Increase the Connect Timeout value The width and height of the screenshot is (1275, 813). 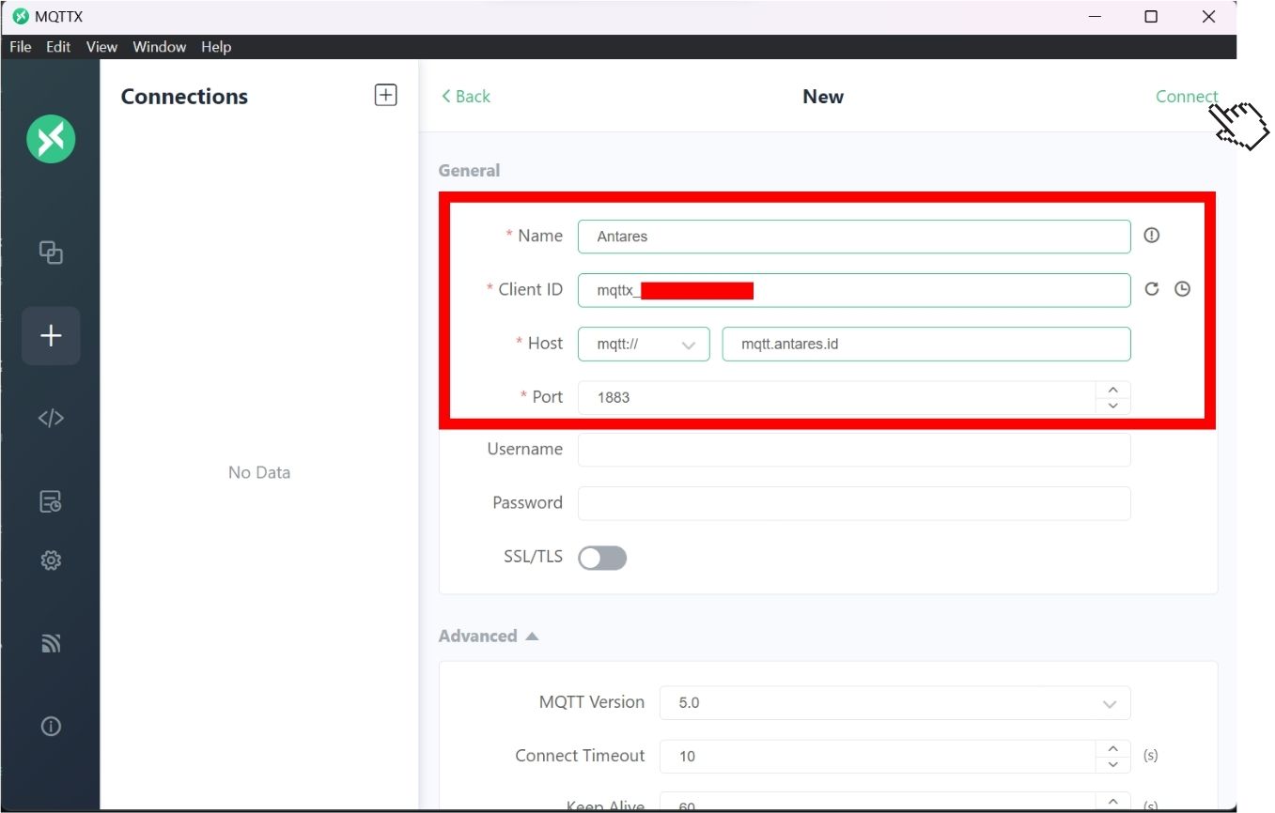point(1113,748)
